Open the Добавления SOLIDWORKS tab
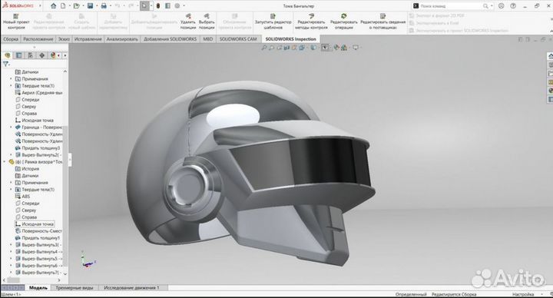The image size is (553, 298). click(x=170, y=39)
